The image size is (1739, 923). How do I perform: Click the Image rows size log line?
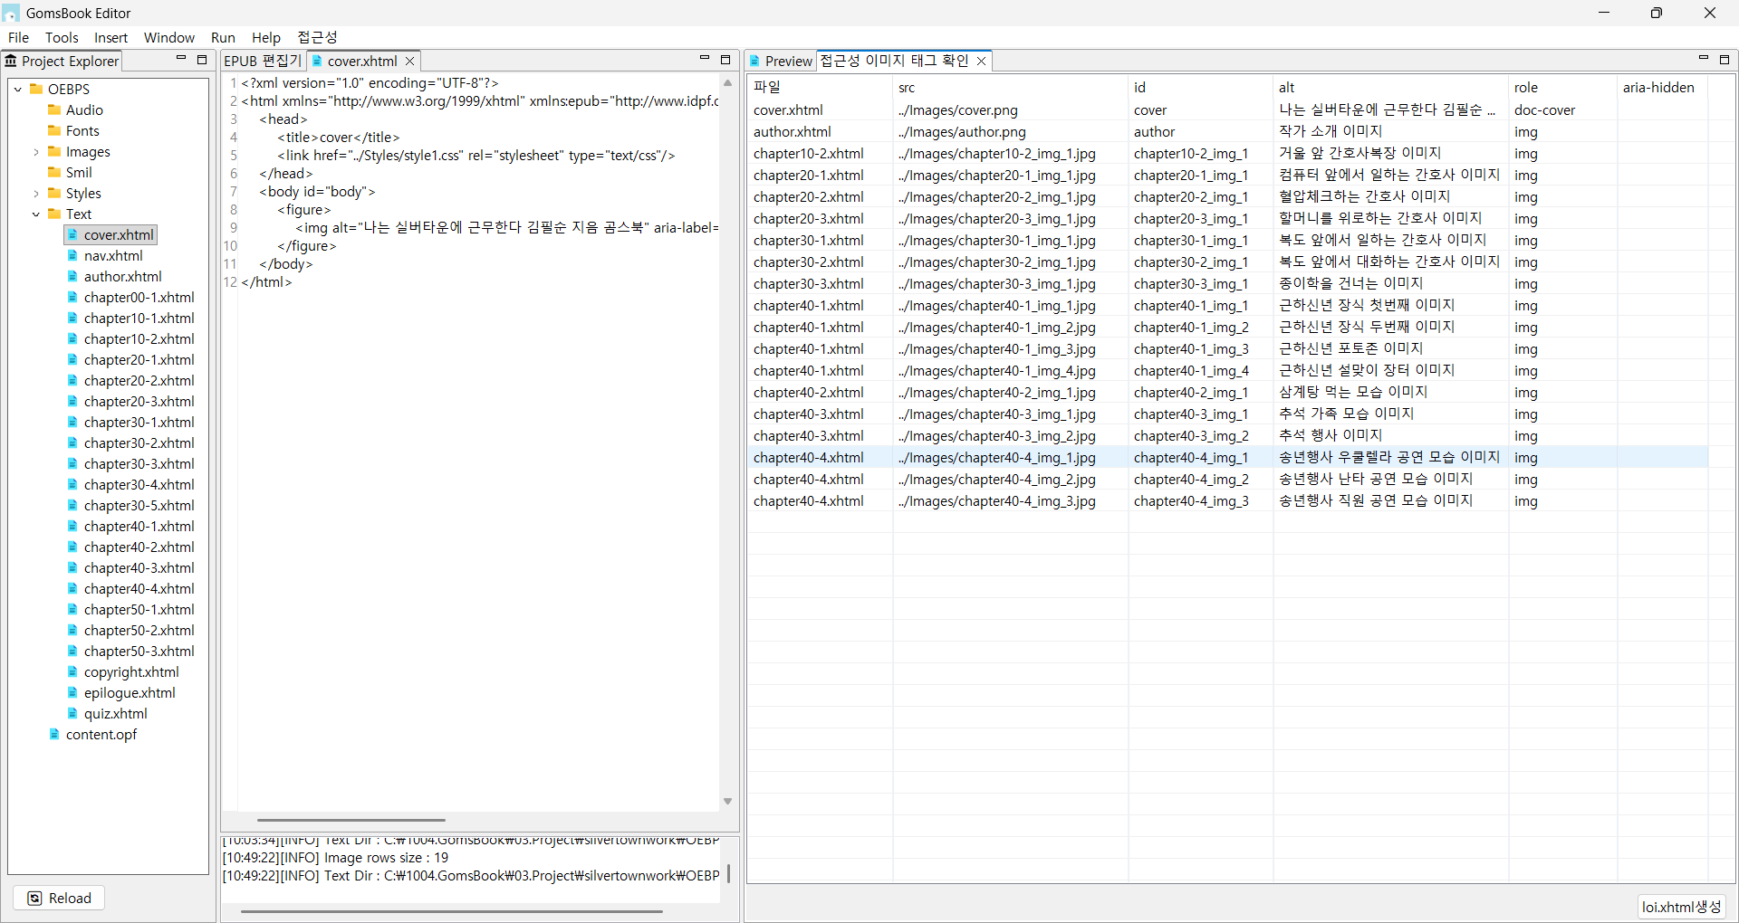(335, 857)
